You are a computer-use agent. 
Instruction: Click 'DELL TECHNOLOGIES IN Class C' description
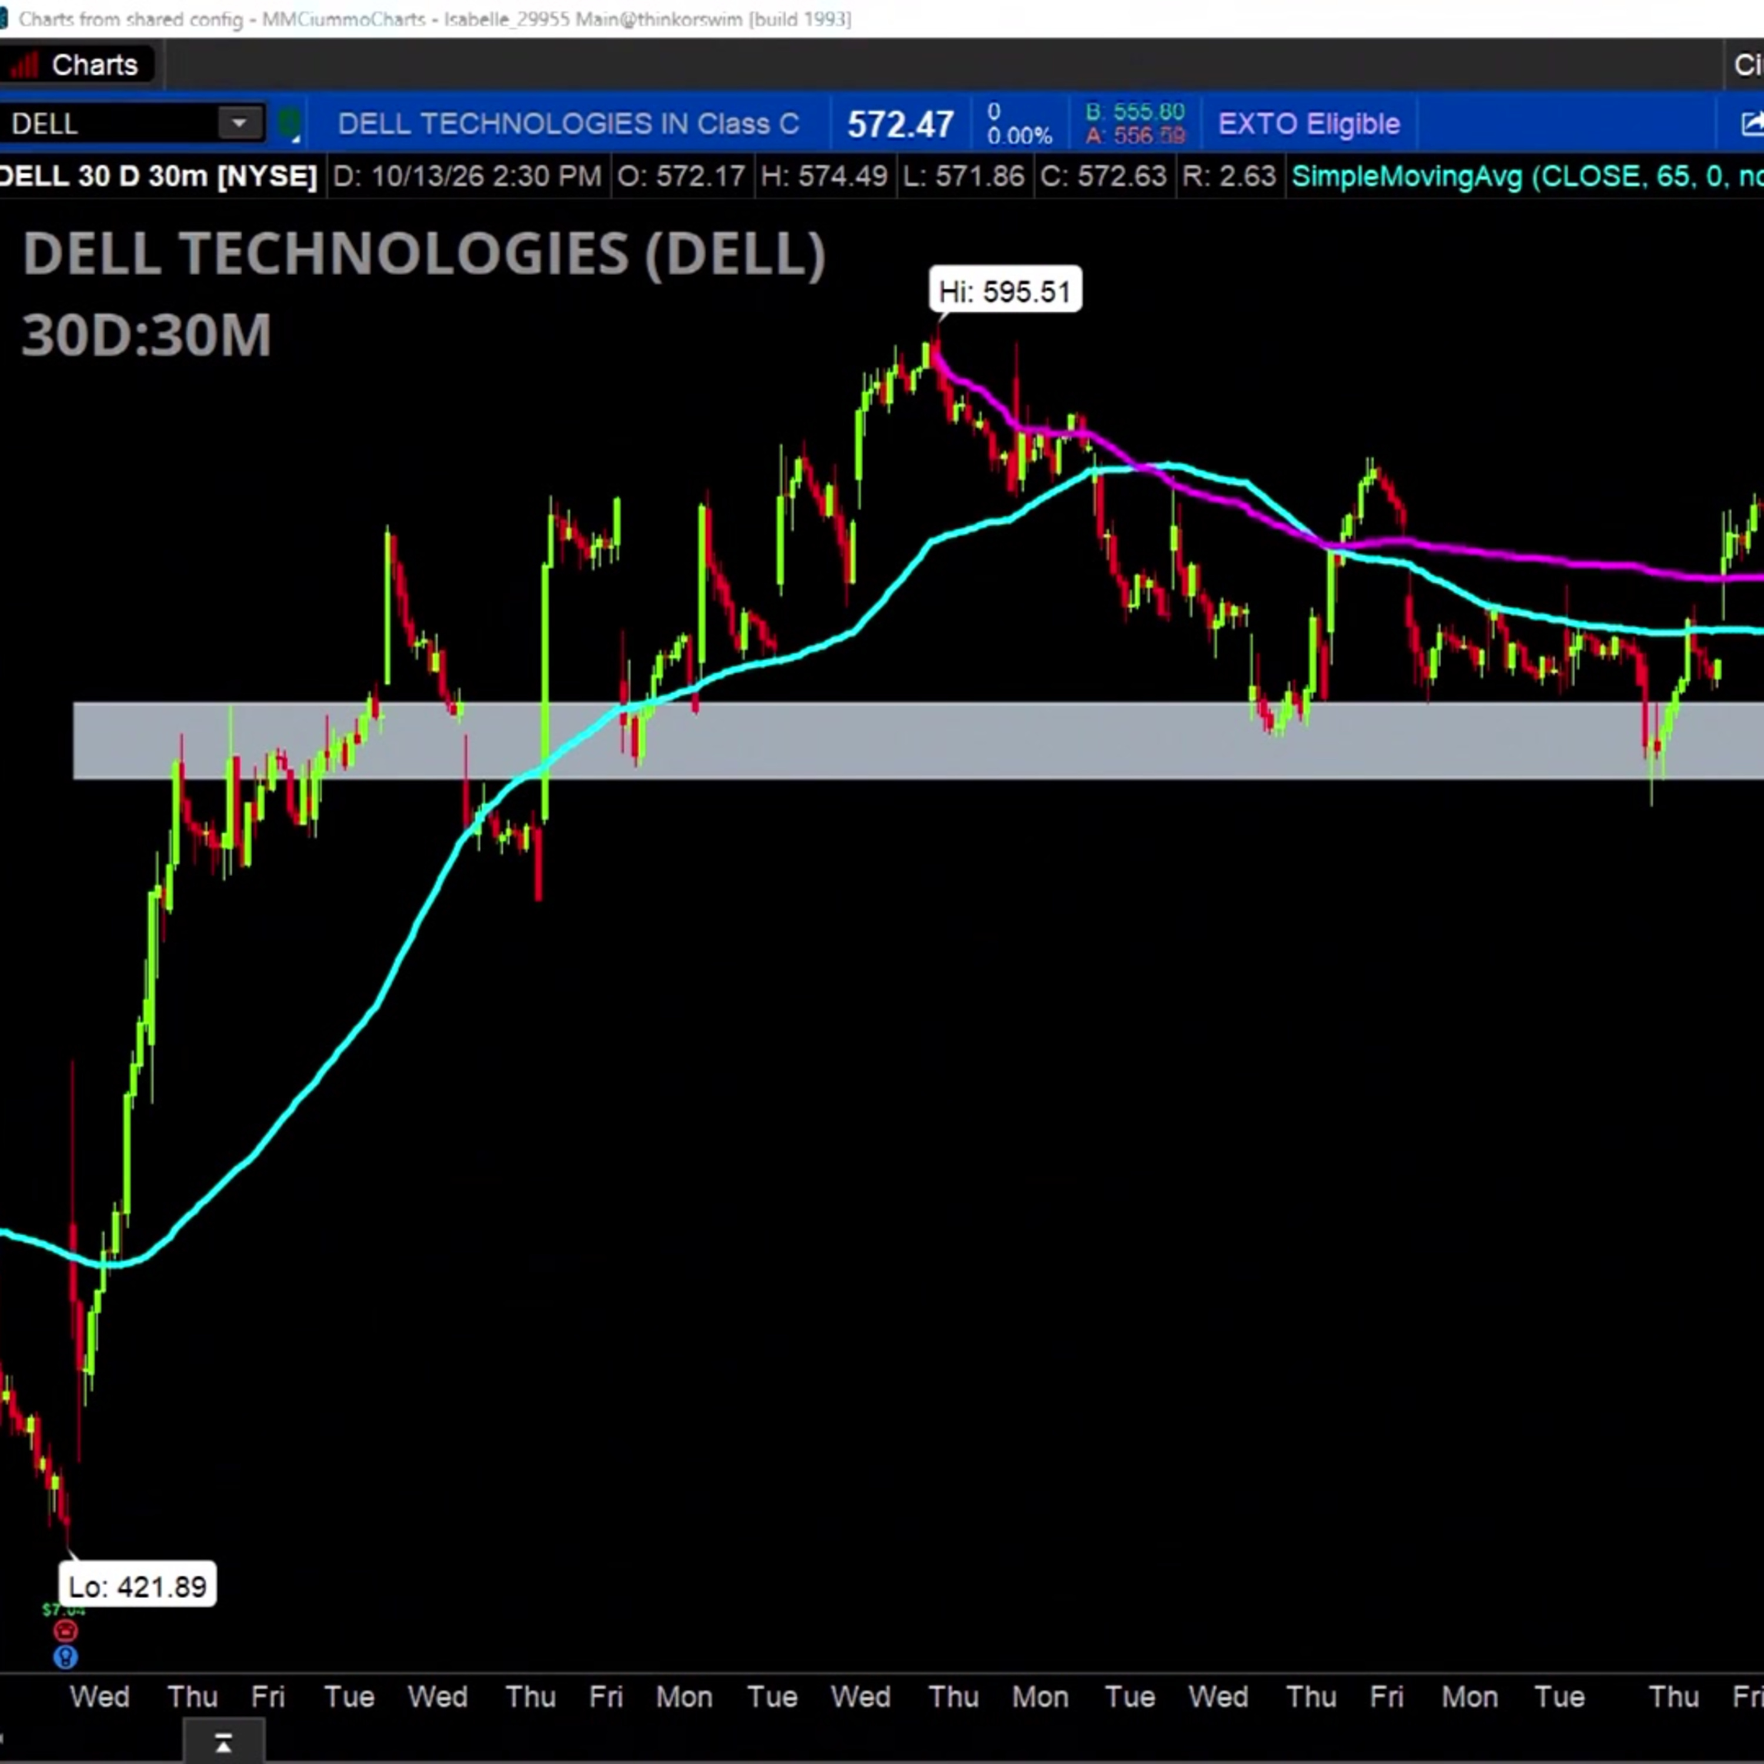tap(568, 124)
